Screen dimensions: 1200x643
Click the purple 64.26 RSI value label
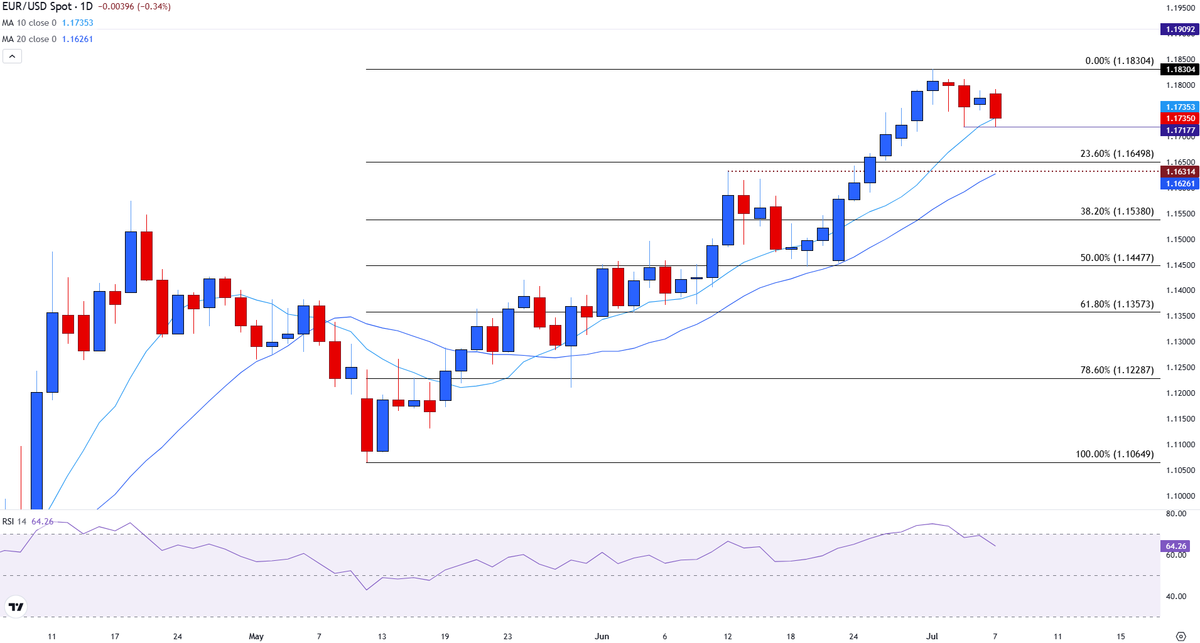click(x=1176, y=546)
